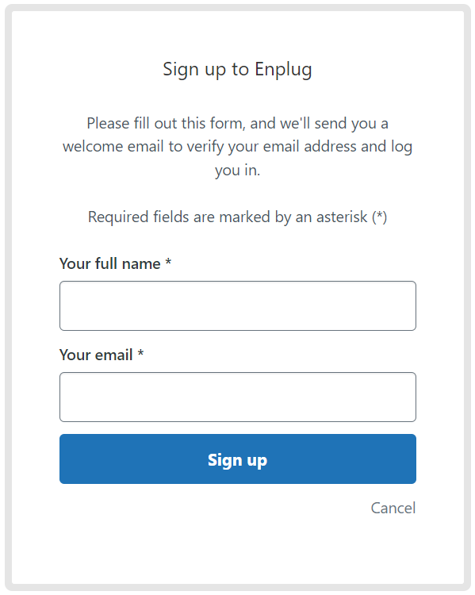Click the white 'Sign up' text on the button
This screenshot has height=595, width=475.
(x=238, y=460)
